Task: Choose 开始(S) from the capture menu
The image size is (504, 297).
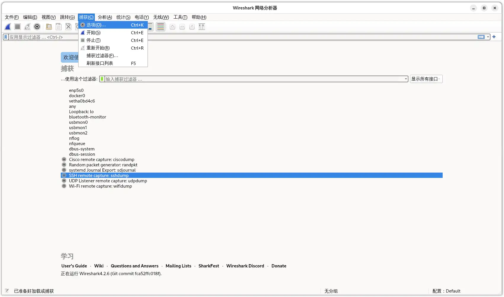Action: click(113, 33)
